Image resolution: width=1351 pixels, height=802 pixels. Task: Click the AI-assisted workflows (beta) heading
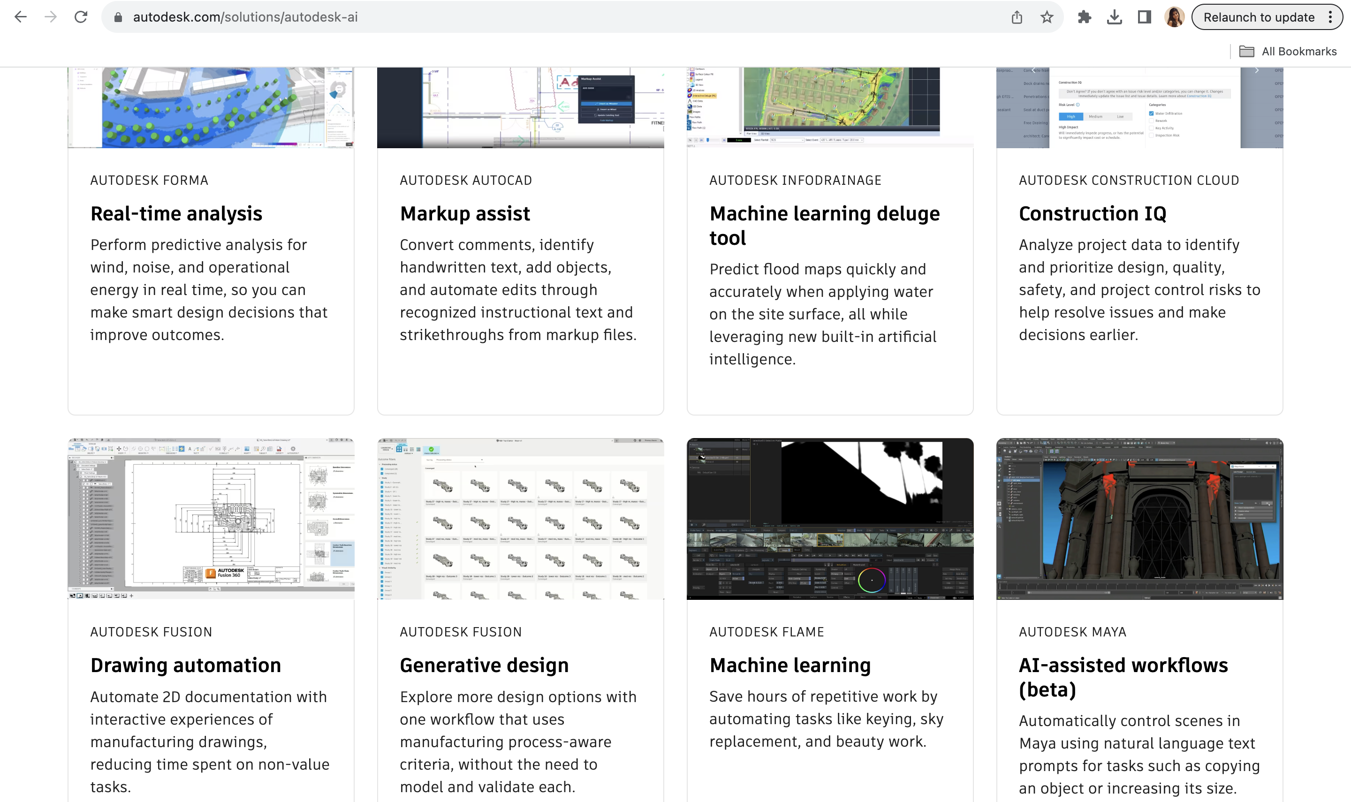click(x=1123, y=677)
